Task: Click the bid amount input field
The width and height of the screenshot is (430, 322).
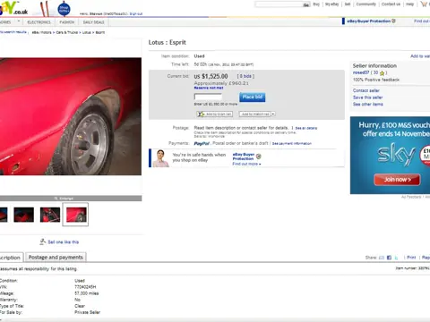Action: (208, 97)
